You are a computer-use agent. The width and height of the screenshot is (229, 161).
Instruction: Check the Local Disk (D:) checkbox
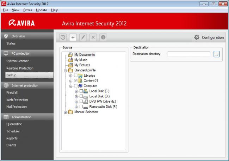(x=81, y=96)
